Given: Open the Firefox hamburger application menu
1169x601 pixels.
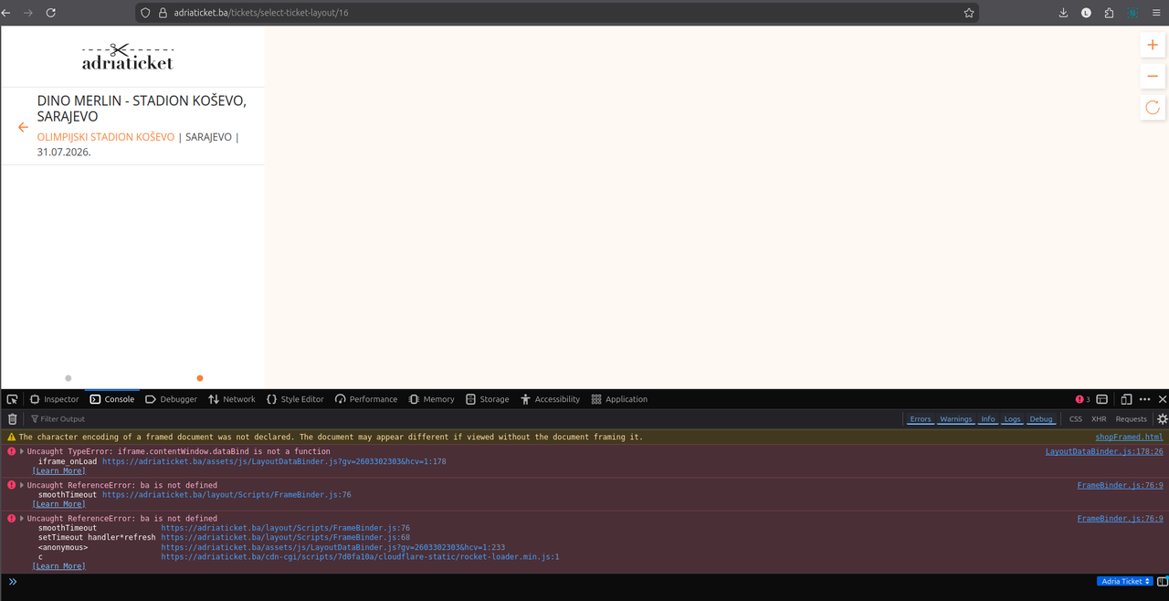Looking at the screenshot, I should click(1156, 13).
